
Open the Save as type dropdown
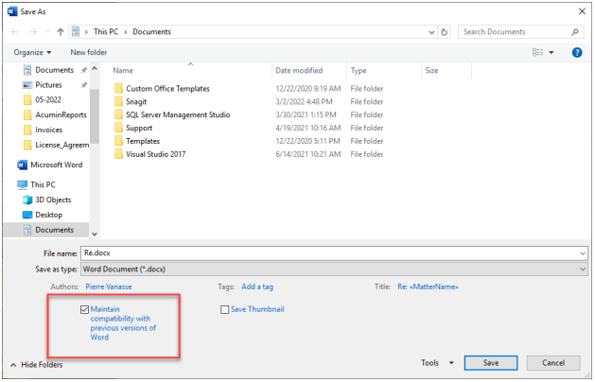[x=334, y=269]
